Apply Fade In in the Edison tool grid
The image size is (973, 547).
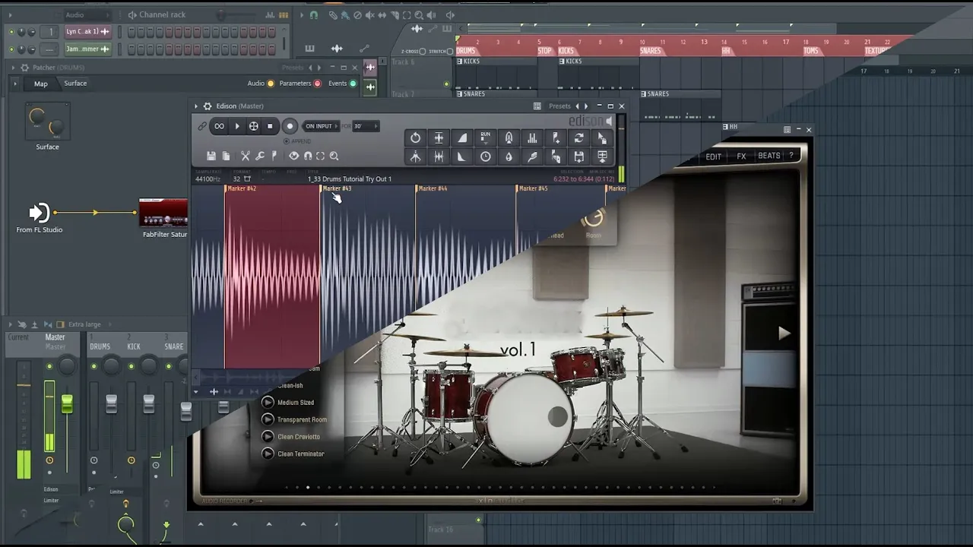462,138
